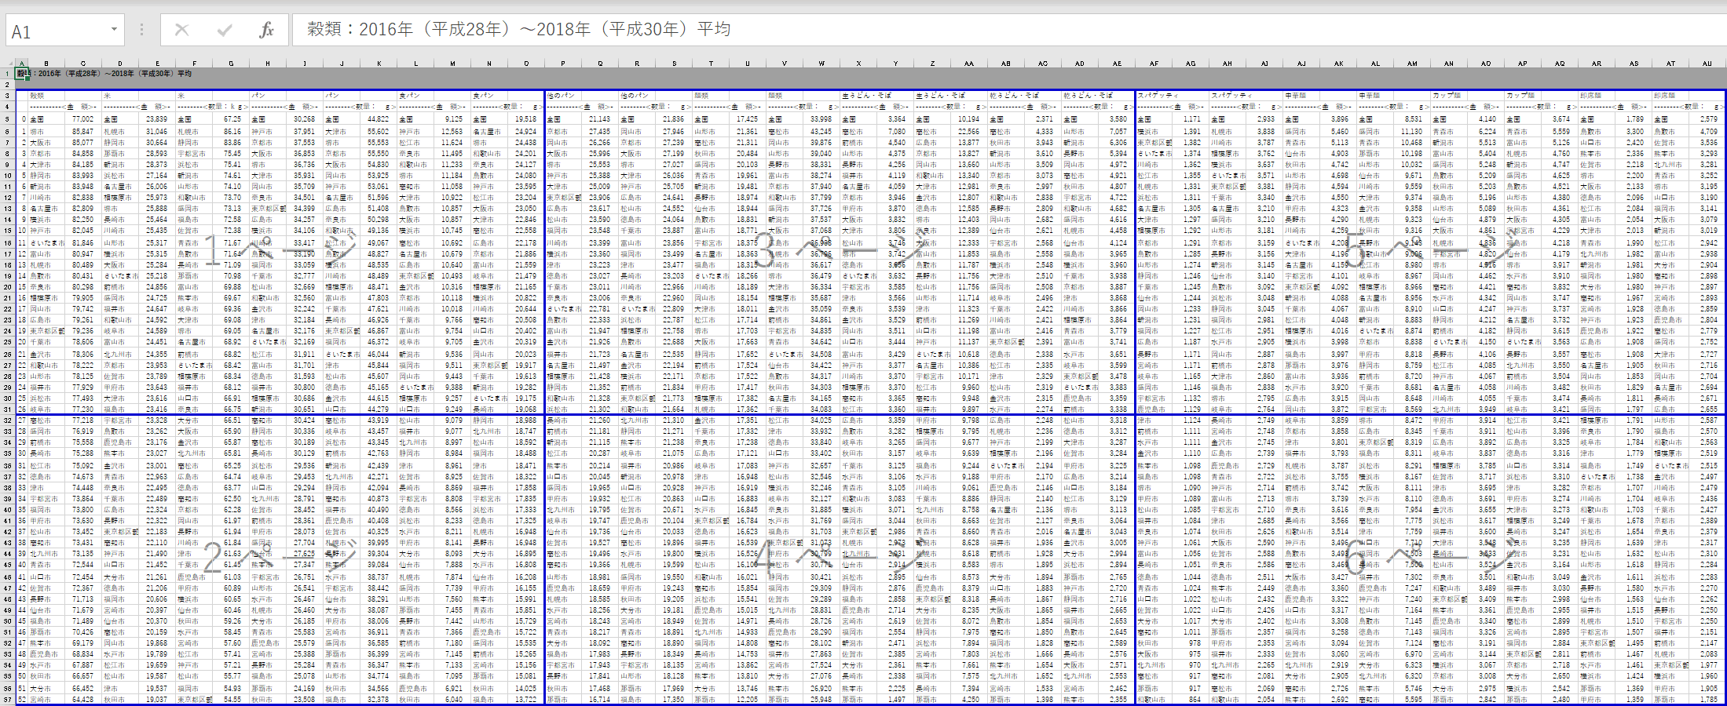
Task: Select column A header
Action: [x=22, y=64]
